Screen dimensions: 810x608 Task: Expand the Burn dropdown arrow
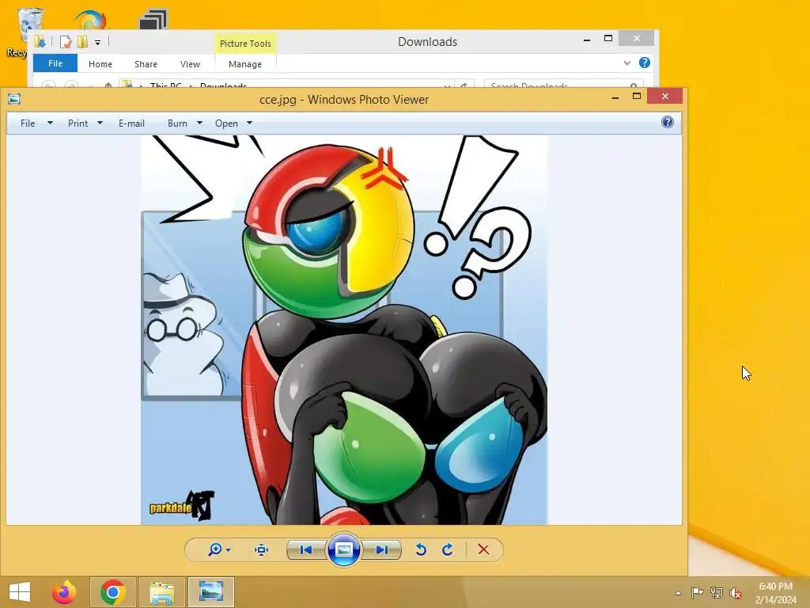(x=199, y=123)
